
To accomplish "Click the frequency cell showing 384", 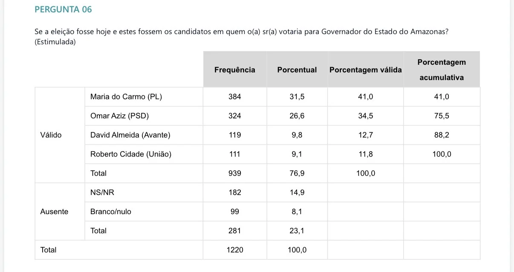I will coord(235,97).
